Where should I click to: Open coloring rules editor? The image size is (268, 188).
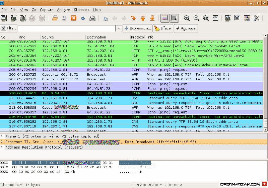[x=247, y=18]
